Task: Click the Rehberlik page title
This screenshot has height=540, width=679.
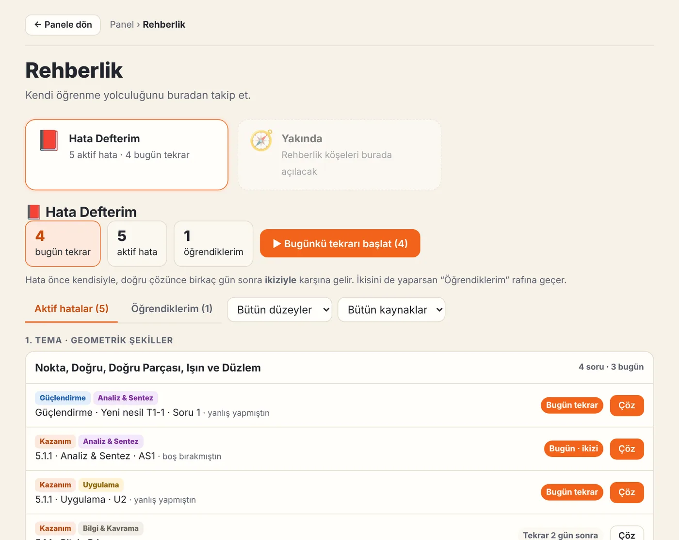Action: pos(74,70)
